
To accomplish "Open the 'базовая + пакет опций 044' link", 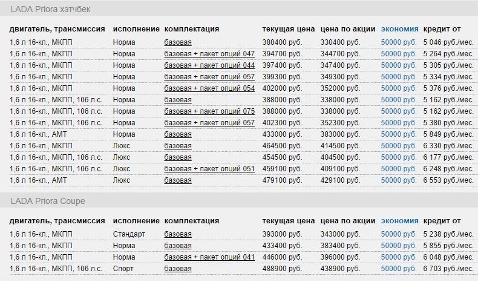I will point(209,65).
